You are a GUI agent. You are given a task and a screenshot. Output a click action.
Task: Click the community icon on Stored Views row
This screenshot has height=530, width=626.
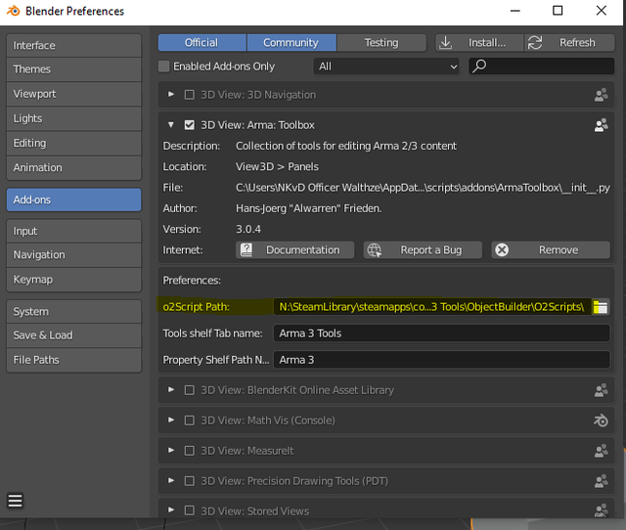602,510
